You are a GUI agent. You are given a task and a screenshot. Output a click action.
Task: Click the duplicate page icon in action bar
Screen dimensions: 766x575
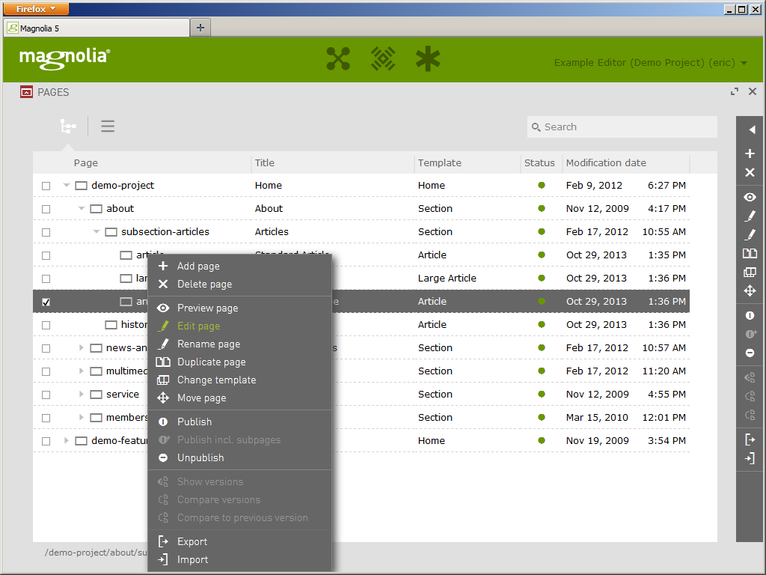(x=750, y=253)
